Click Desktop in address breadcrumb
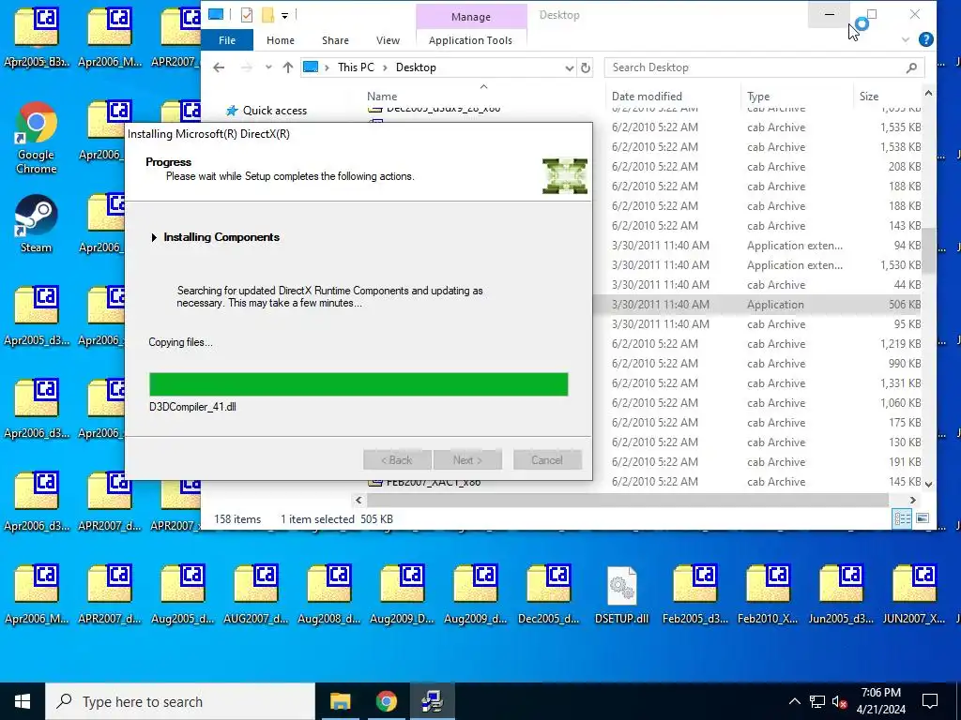 click(x=416, y=67)
